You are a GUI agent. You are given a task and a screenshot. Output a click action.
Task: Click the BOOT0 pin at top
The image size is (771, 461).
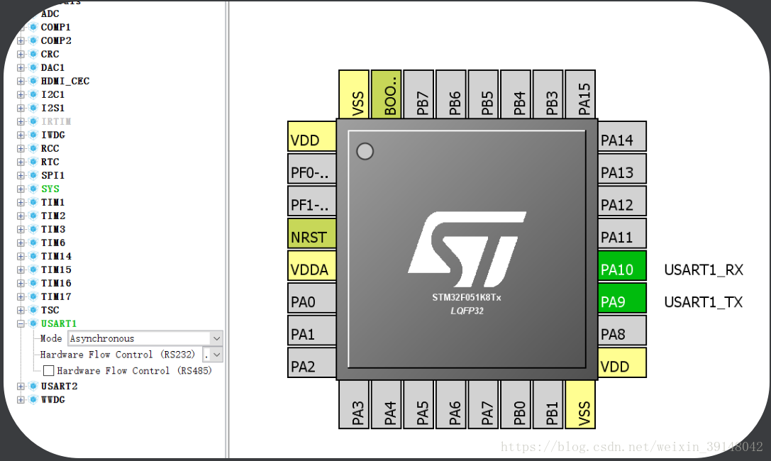click(387, 94)
